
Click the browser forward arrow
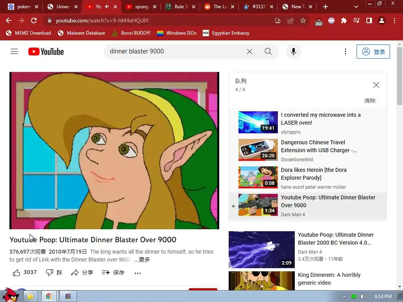[x=21, y=20]
